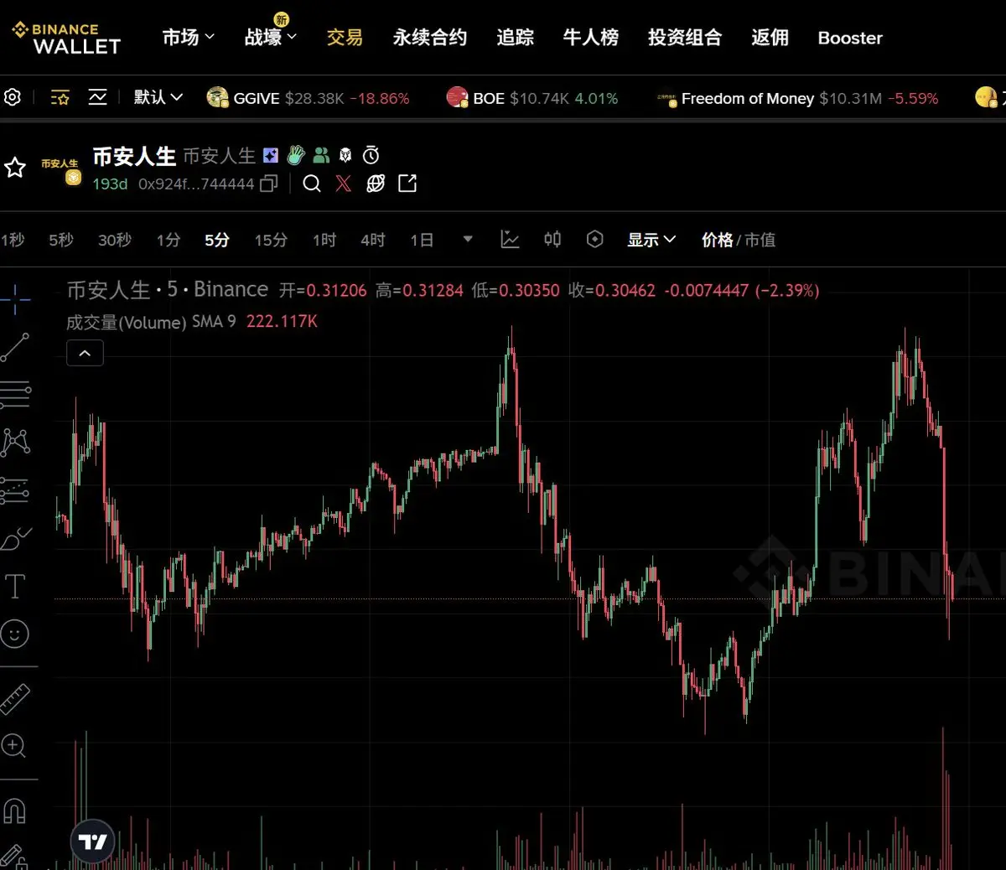
Task: Click the magnifier search icon by address
Action: click(x=312, y=184)
